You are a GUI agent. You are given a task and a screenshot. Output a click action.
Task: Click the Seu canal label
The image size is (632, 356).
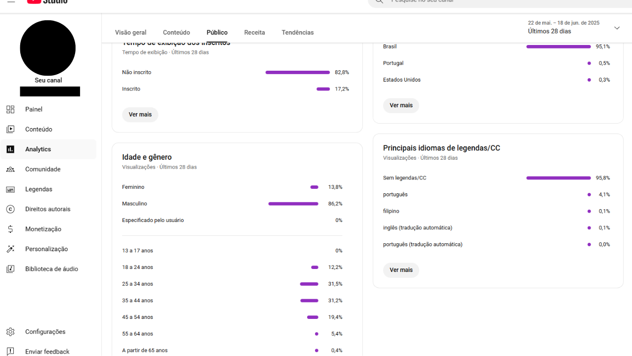click(48, 80)
